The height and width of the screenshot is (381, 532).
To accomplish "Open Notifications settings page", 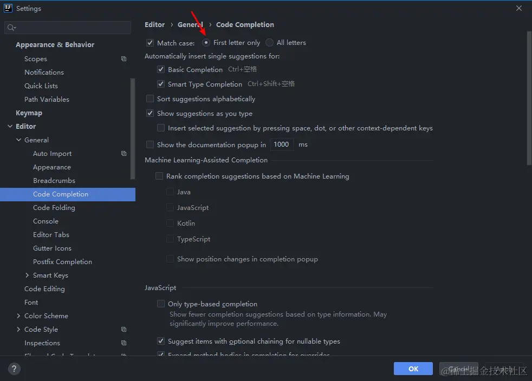I will point(44,72).
